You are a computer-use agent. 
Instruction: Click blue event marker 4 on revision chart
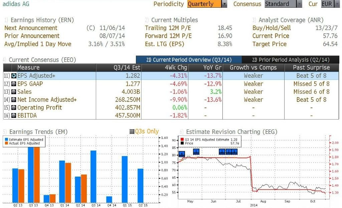pos(182,154)
